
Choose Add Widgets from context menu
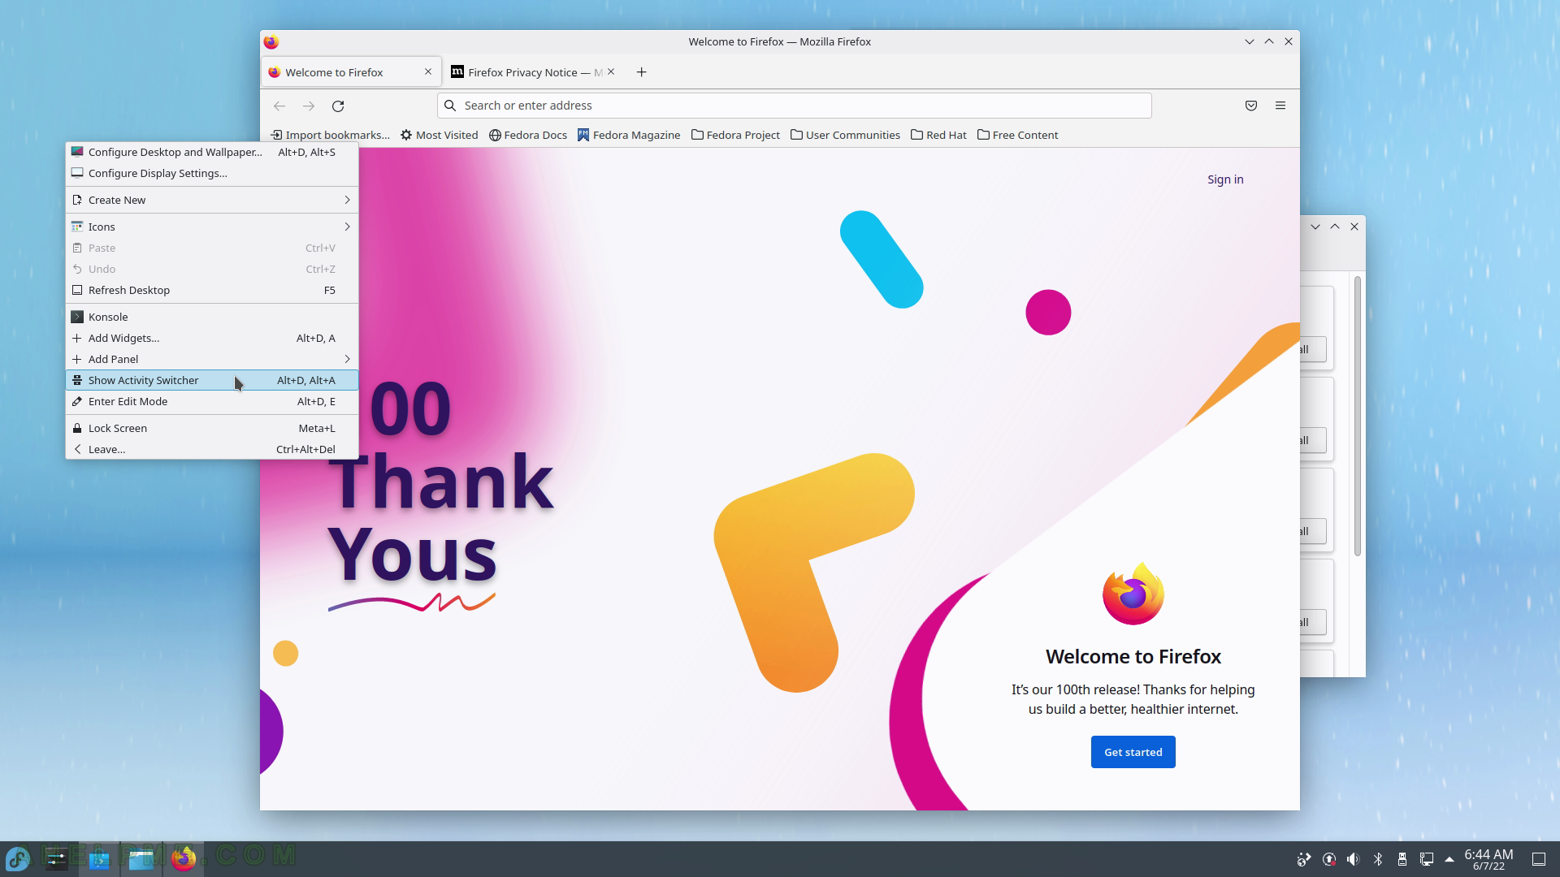point(212,338)
